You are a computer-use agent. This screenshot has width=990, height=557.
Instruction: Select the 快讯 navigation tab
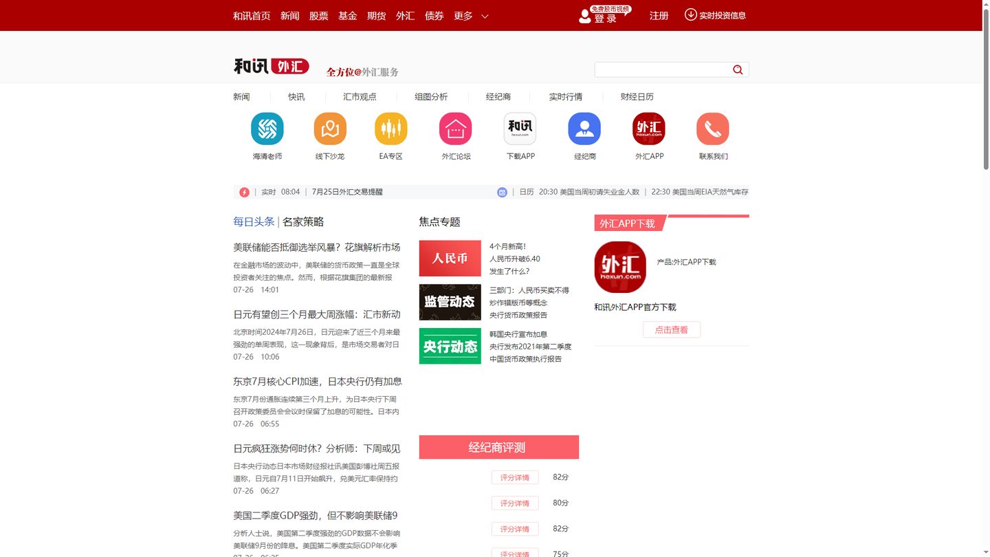(296, 97)
